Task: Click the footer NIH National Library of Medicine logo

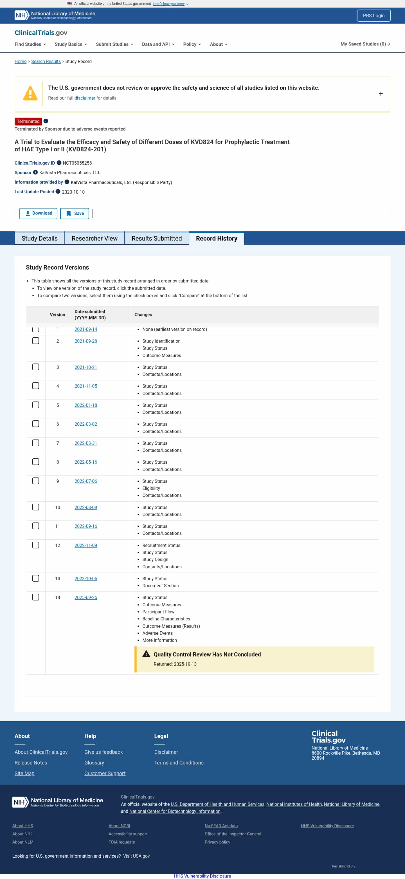Action: pos(58,802)
